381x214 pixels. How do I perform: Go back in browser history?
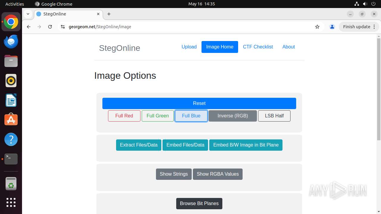click(29, 27)
